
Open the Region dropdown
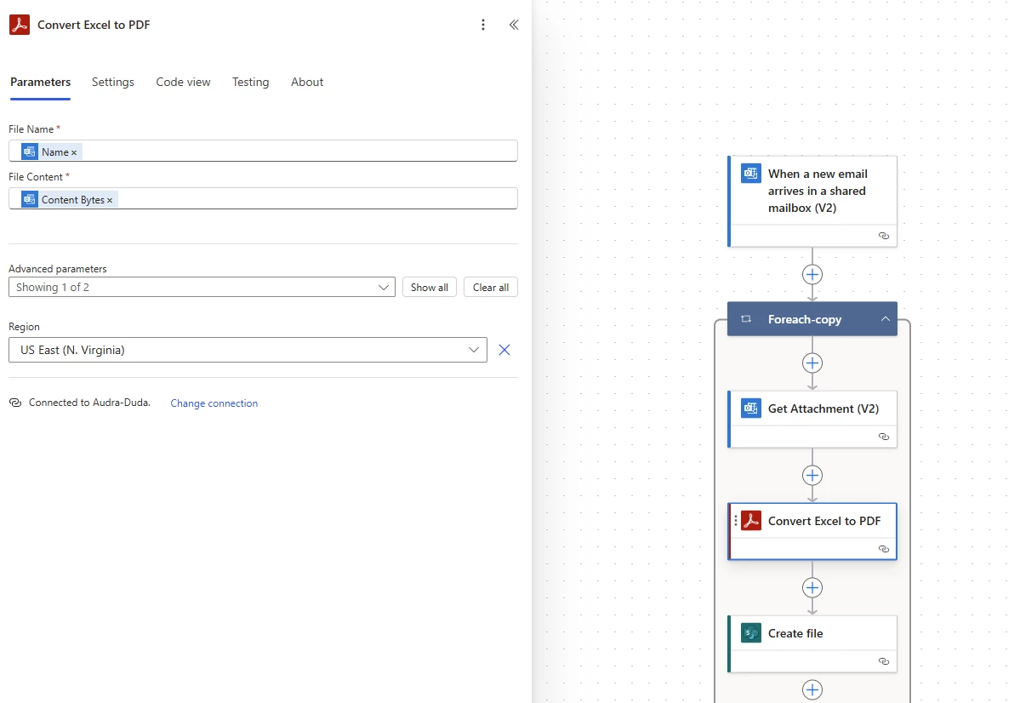click(248, 350)
